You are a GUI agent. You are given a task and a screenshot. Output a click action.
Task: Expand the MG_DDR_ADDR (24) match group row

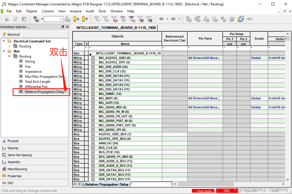pos(93,67)
